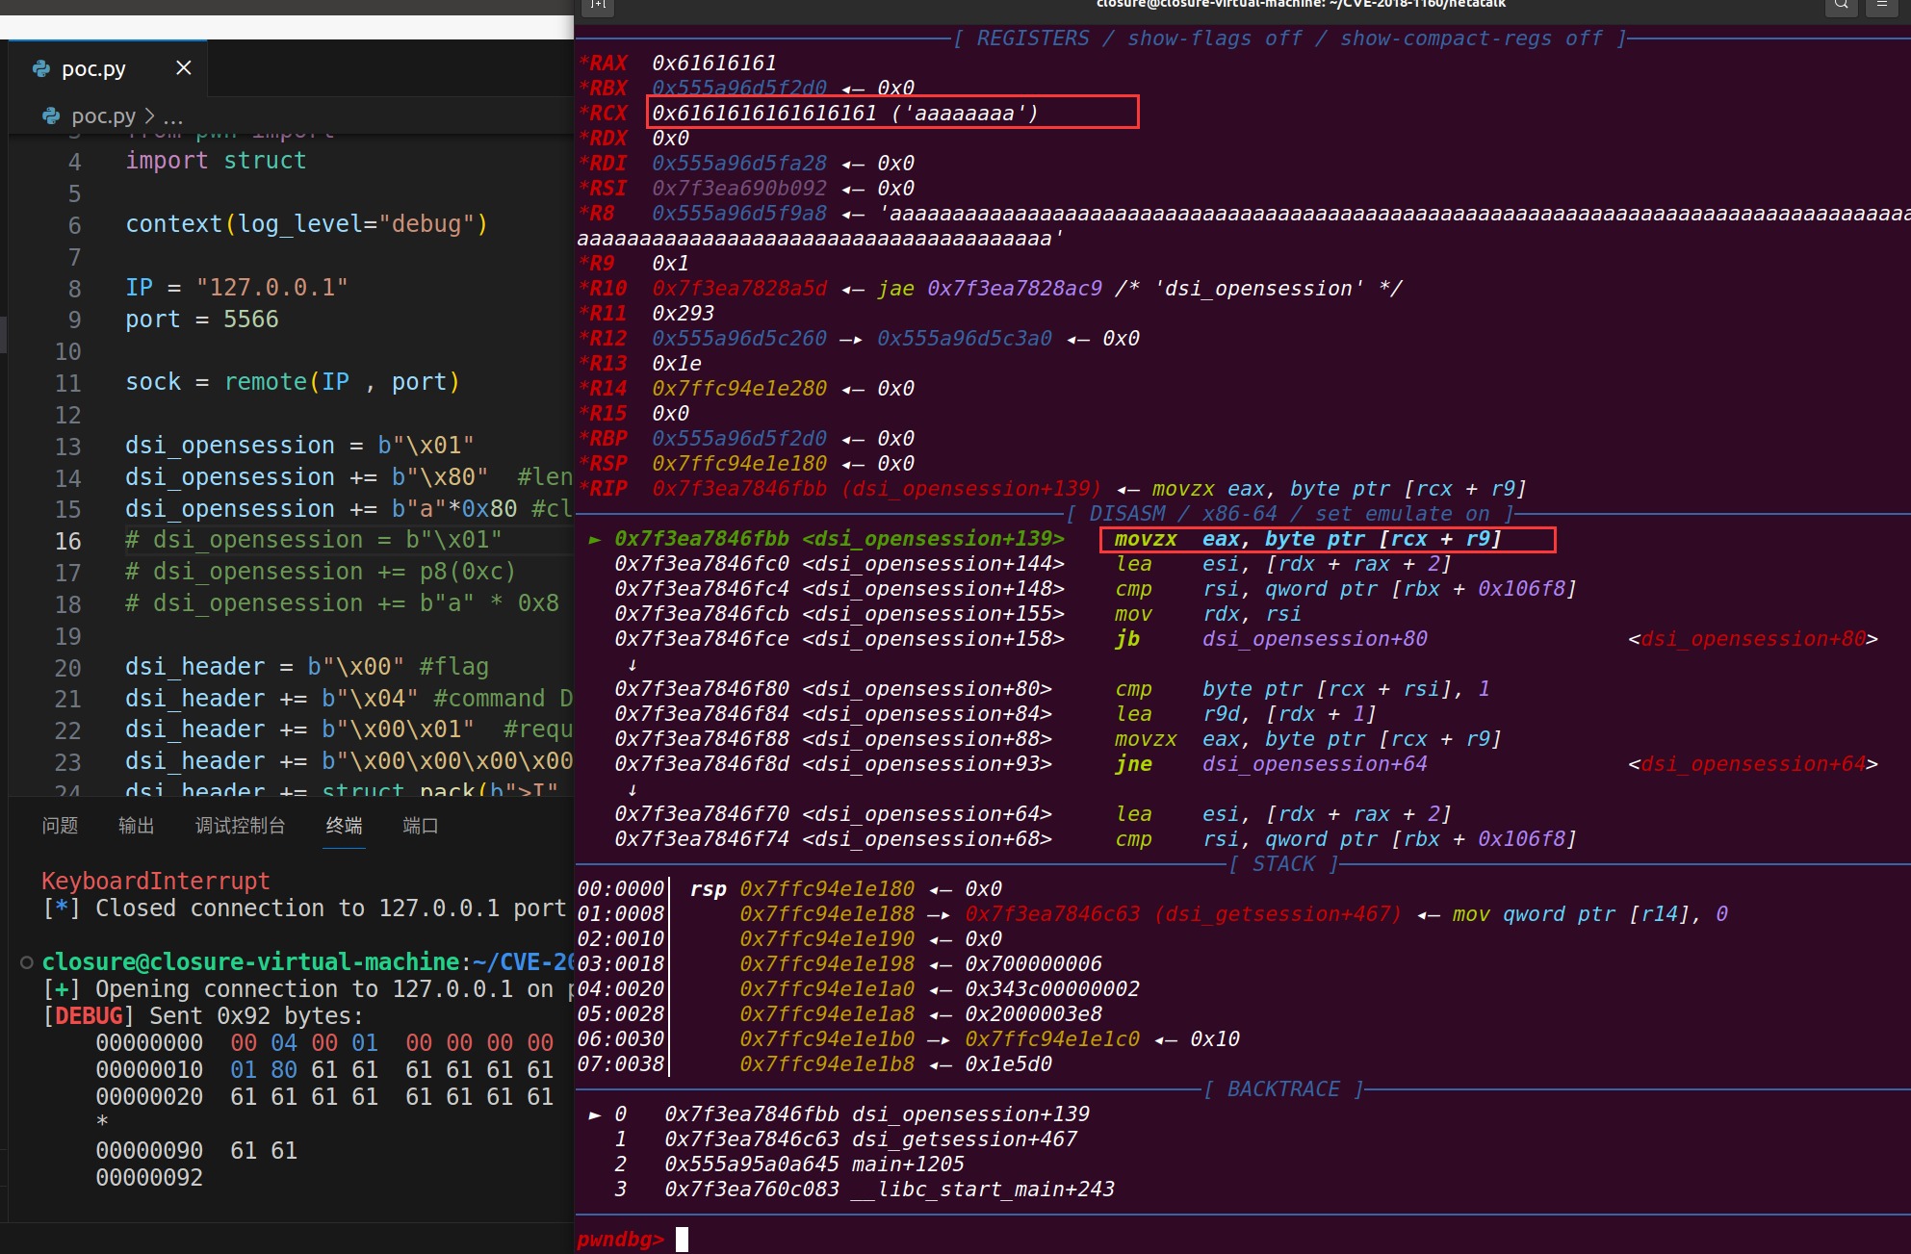Image resolution: width=1911 pixels, height=1254 pixels.
Task: Open the 调试控制台 debug console tab
Action: click(240, 826)
